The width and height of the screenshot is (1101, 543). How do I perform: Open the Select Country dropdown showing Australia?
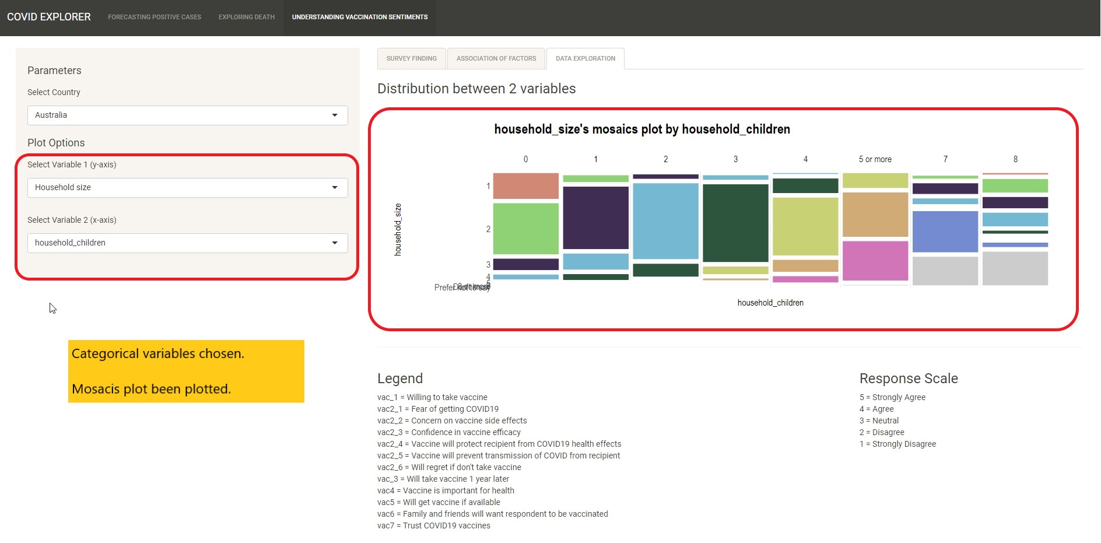coord(181,115)
